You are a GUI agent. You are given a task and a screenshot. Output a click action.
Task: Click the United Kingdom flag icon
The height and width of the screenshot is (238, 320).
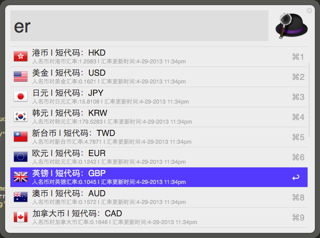click(21, 177)
